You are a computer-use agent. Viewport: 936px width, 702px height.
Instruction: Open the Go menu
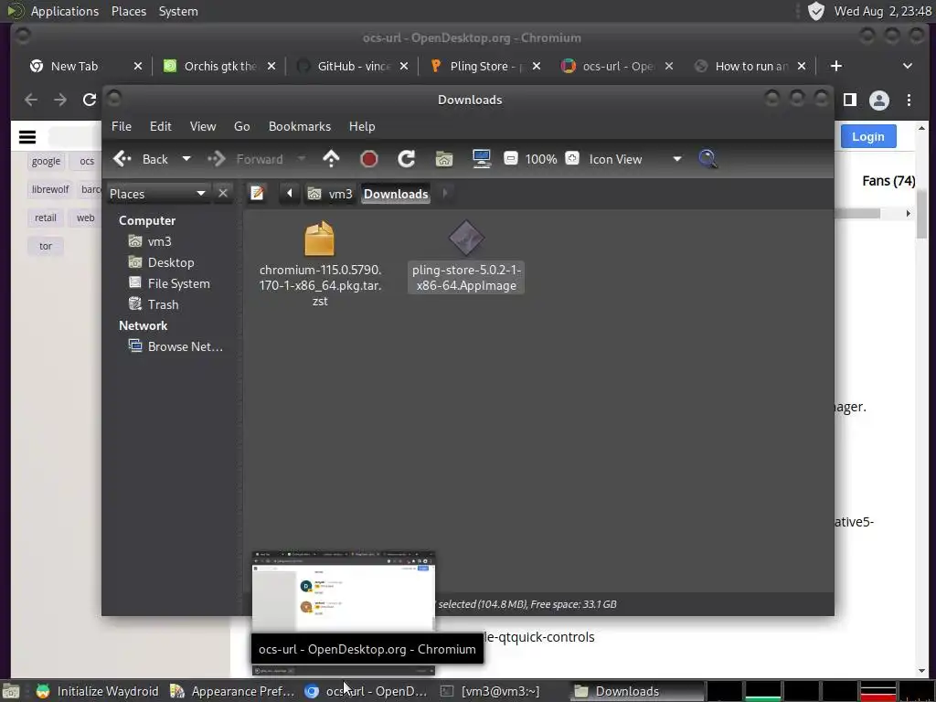pyautogui.click(x=241, y=126)
